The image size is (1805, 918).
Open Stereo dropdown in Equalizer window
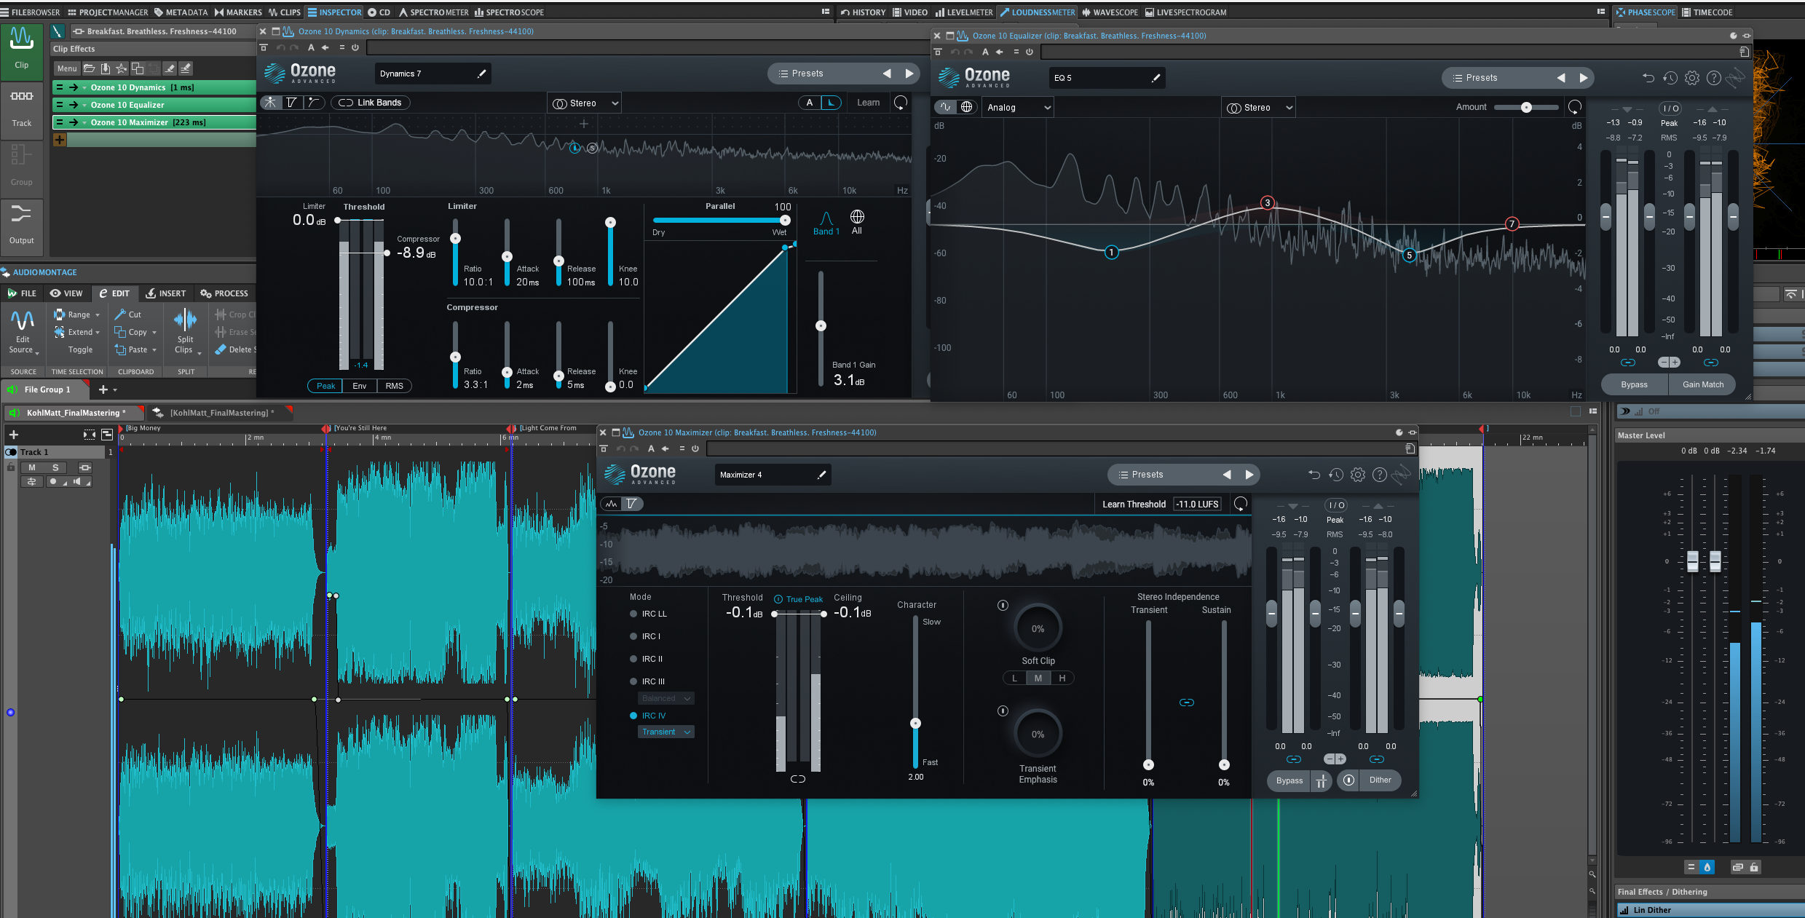(1259, 108)
